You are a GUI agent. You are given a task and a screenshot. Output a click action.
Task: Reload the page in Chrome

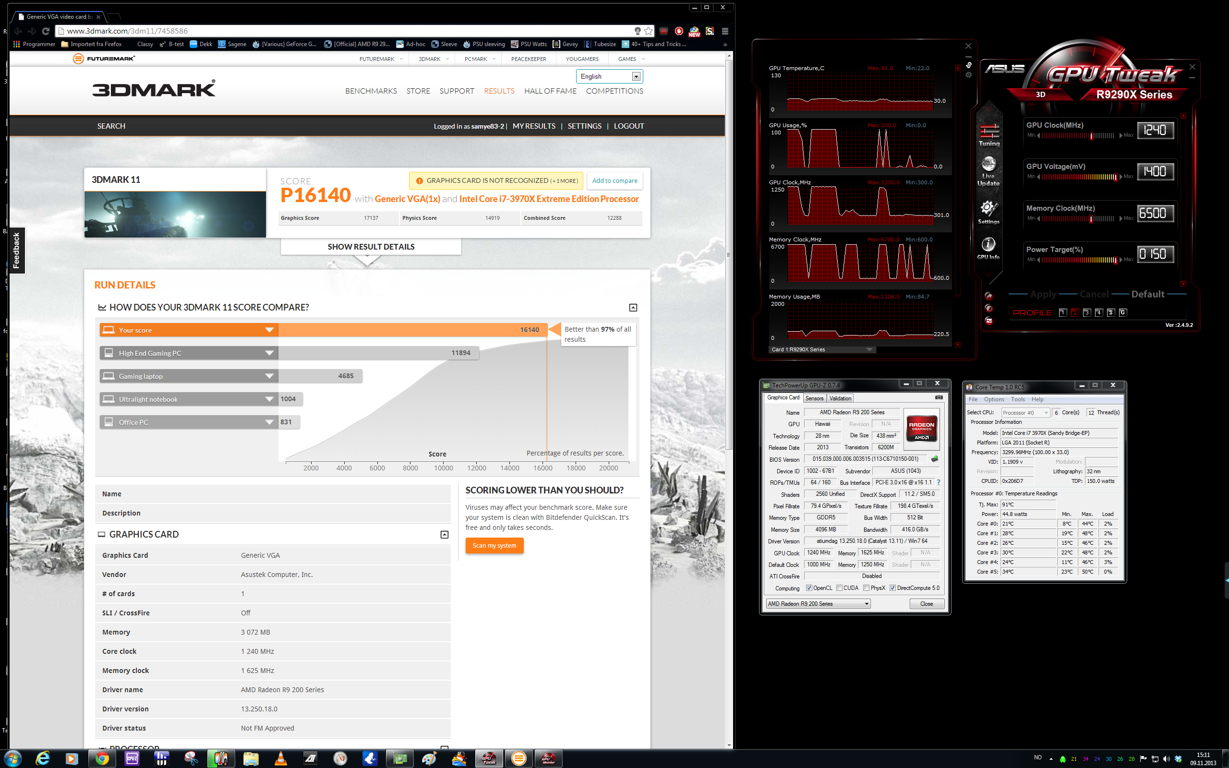click(x=46, y=31)
